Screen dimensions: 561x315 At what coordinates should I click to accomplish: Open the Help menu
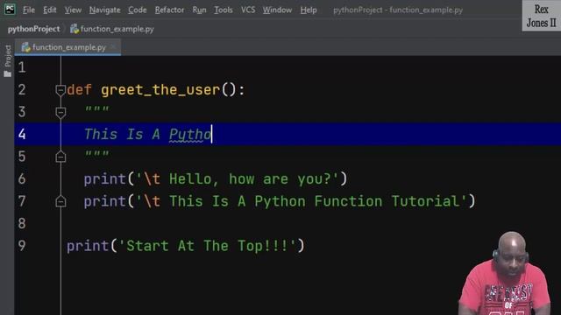click(x=309, y=10)
